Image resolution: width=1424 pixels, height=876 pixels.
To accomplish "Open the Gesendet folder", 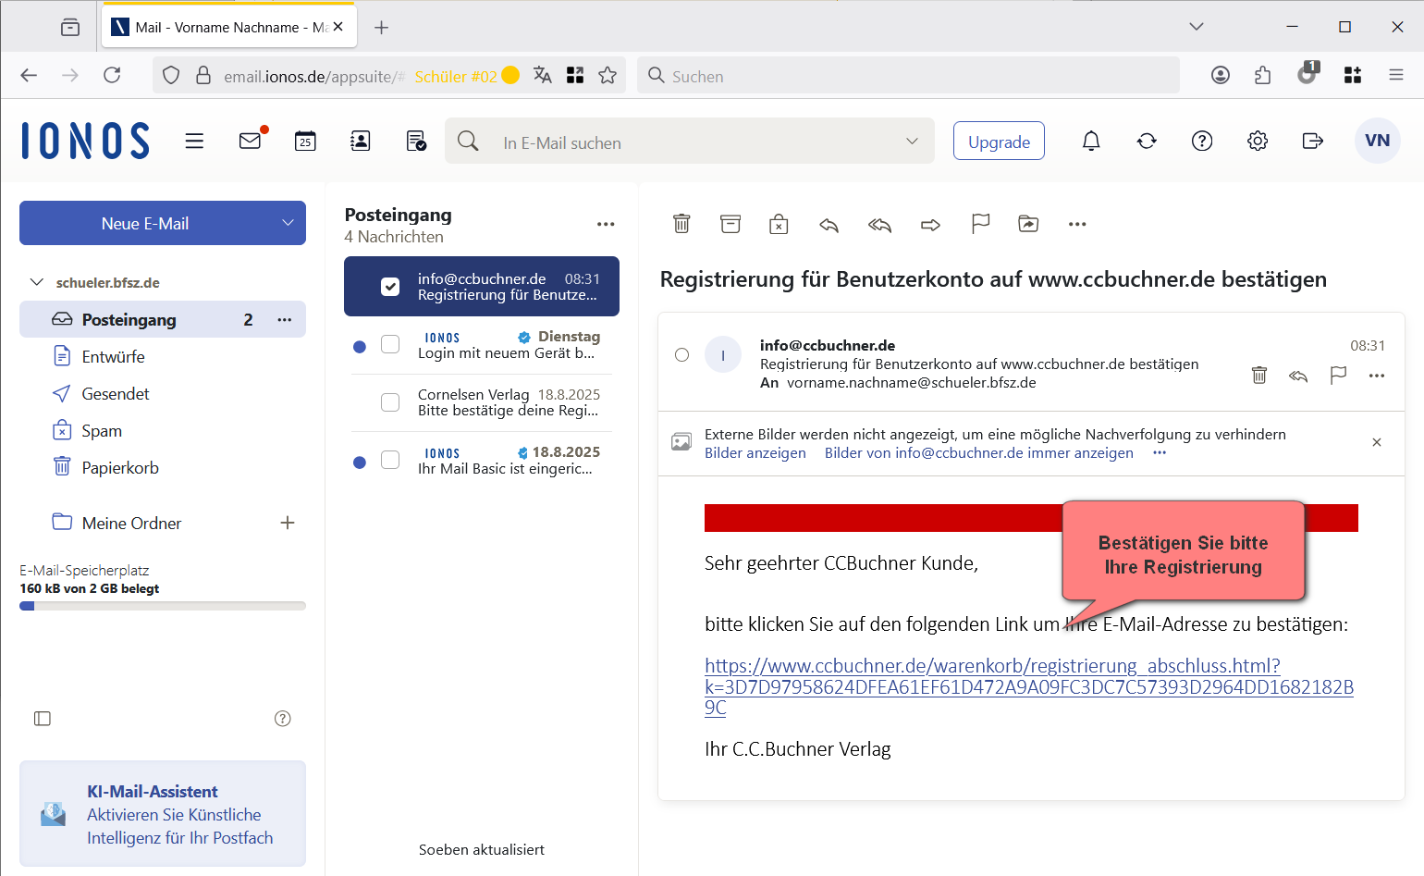I will pos(116,394).
